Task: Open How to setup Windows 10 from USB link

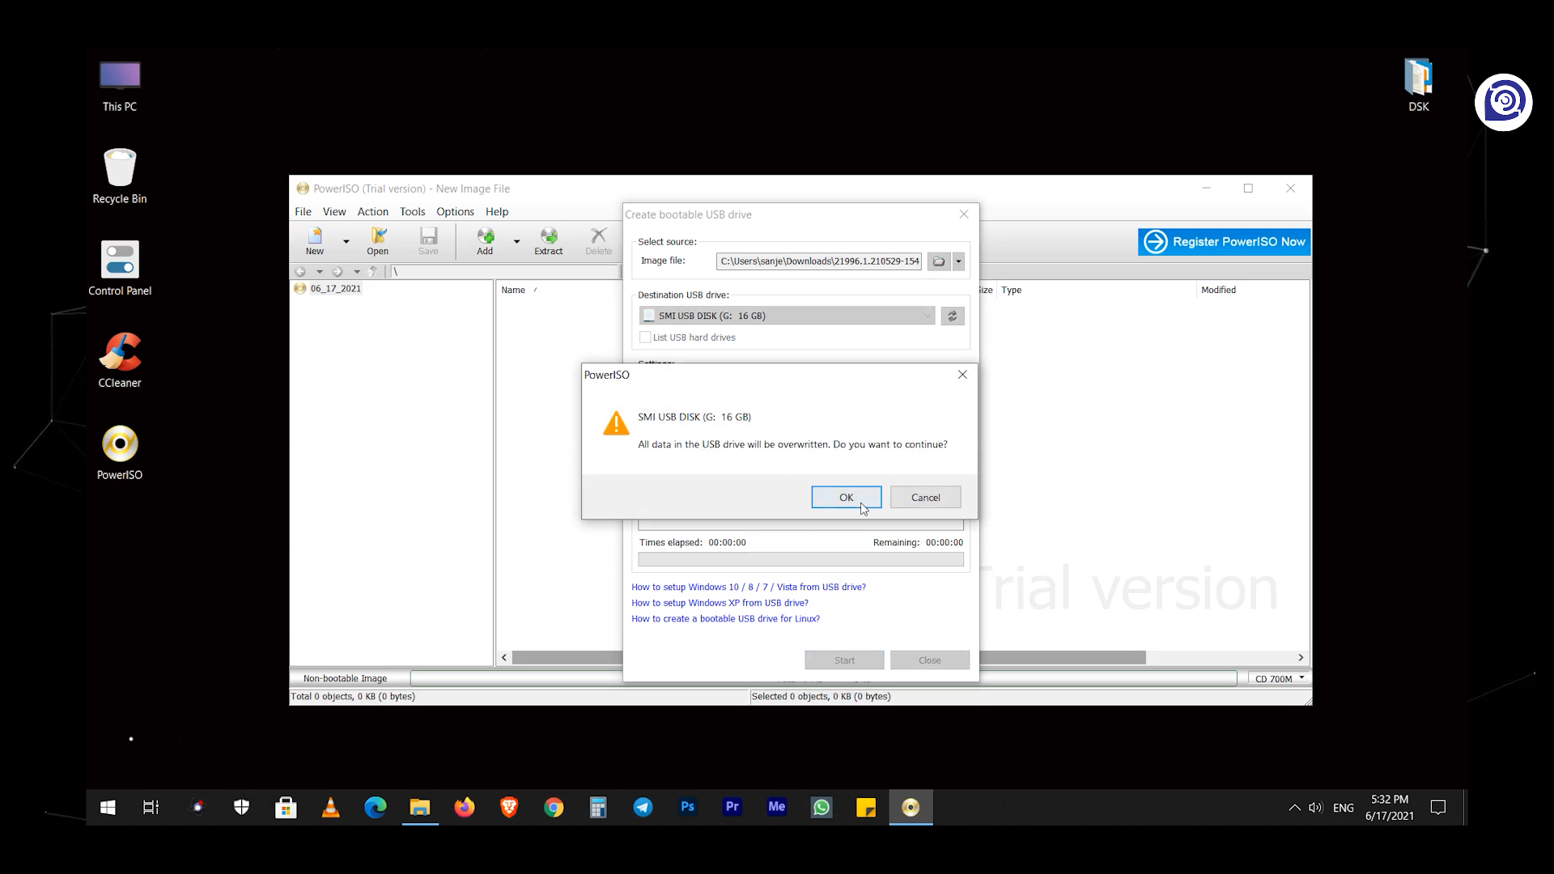Action: tap(748, 586)
